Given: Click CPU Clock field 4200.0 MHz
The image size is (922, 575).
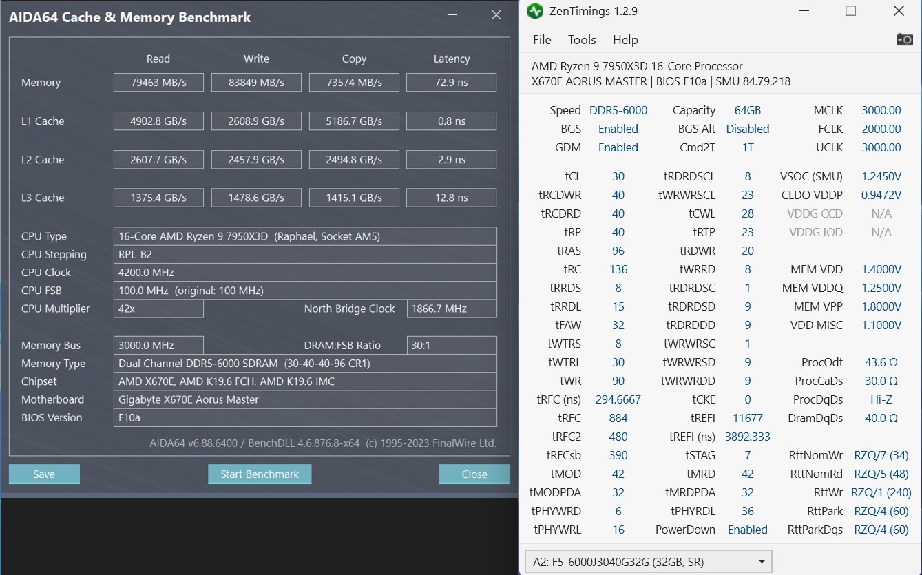Looking at the screenshot, I should pyautogui.click(x=305, y=272).
